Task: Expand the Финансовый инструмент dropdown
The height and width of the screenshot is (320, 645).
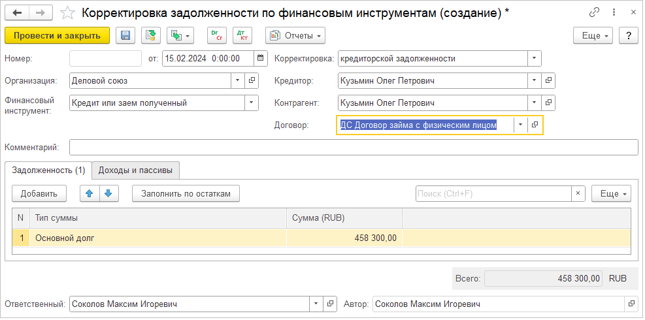Action: pyautogui.click(x=251, y=103)
